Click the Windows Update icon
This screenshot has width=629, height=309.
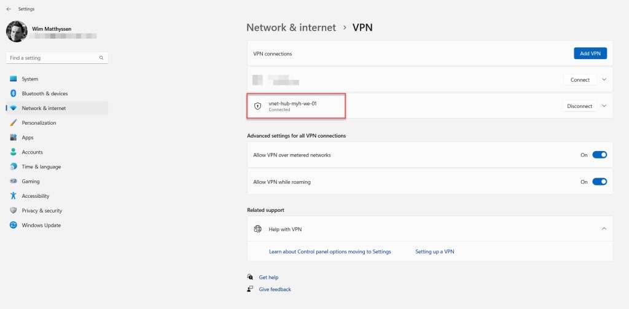[13, 225]
